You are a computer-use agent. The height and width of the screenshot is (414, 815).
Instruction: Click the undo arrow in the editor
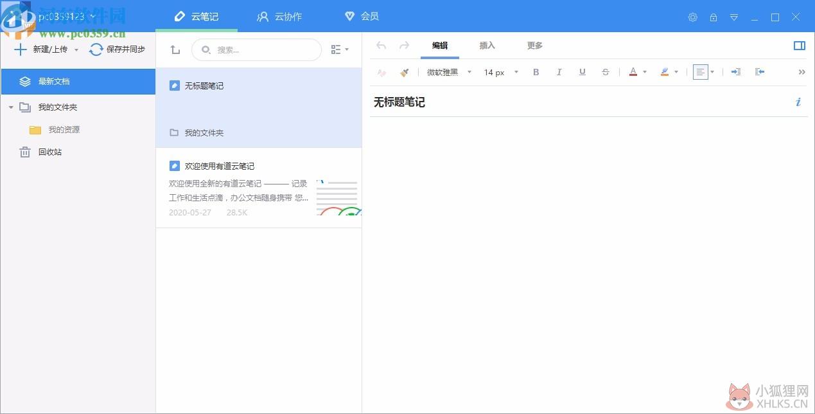pyautogui.click(x=381, y=45)
